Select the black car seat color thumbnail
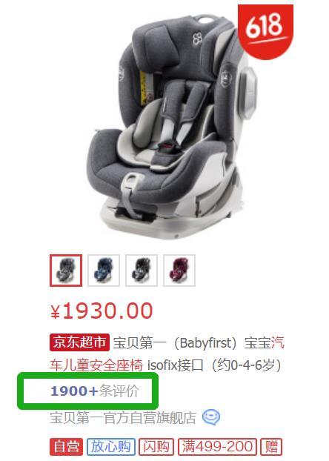329x461 pixels. (142, 271)
